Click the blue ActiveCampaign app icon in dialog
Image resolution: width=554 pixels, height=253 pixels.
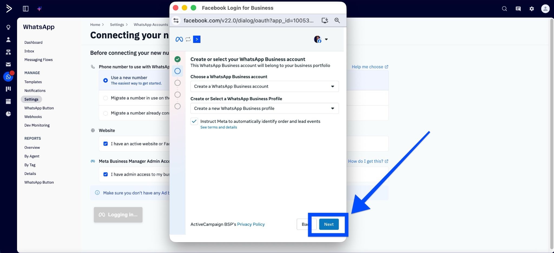tap(197, 39)
